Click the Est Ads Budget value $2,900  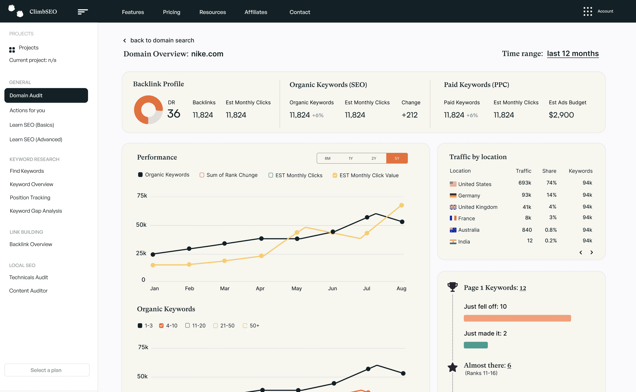tap(561, 115)
